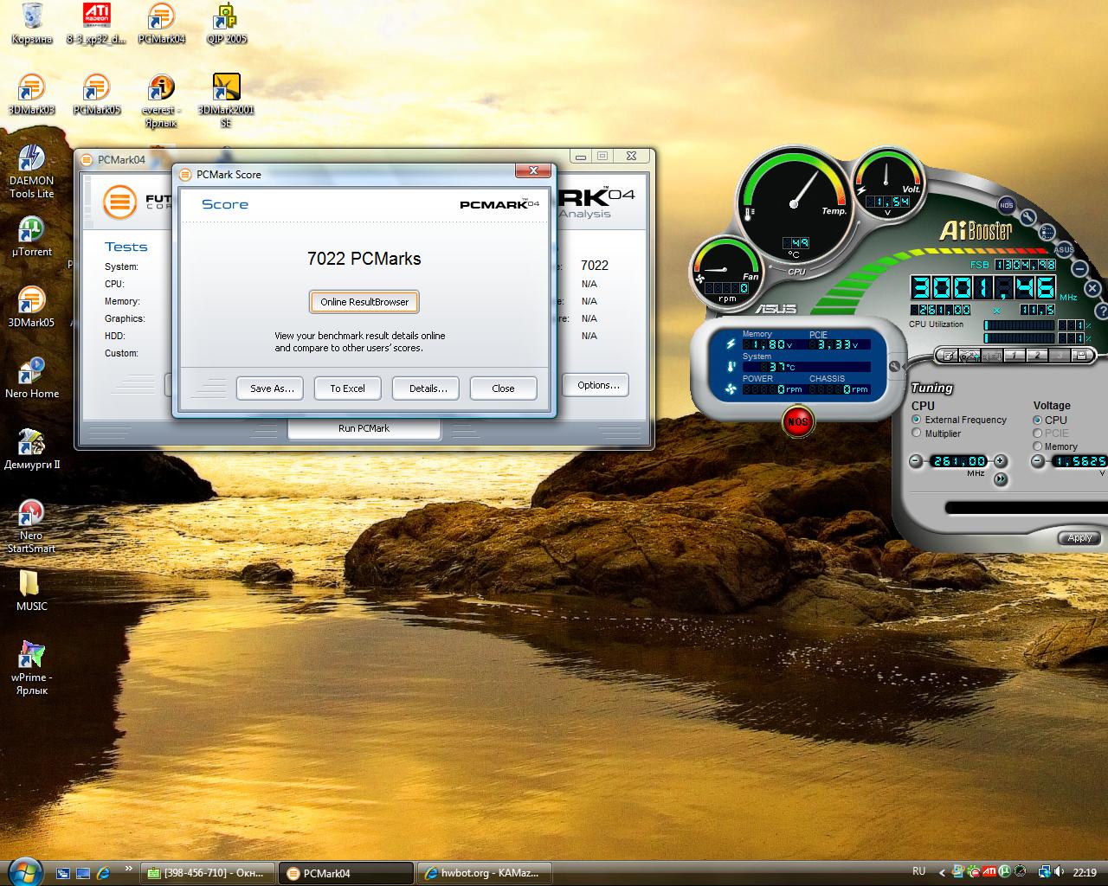Open the QIP 2005 messenger icon
Image resolution: width=1108 pixels, height=886 pixels.
226,24
